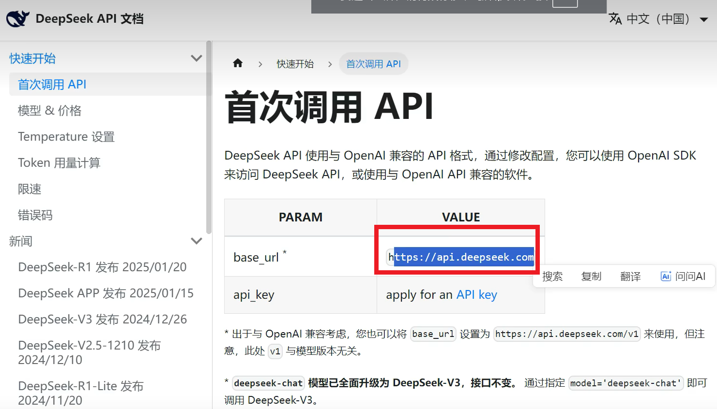The width and height of the screenshot is (717, 409).
Task: Open 限速 sidebar page
Action: 30,189
